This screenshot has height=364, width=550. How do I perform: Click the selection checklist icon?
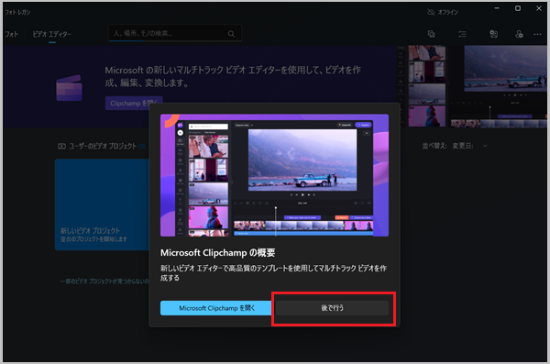(462, 34)
